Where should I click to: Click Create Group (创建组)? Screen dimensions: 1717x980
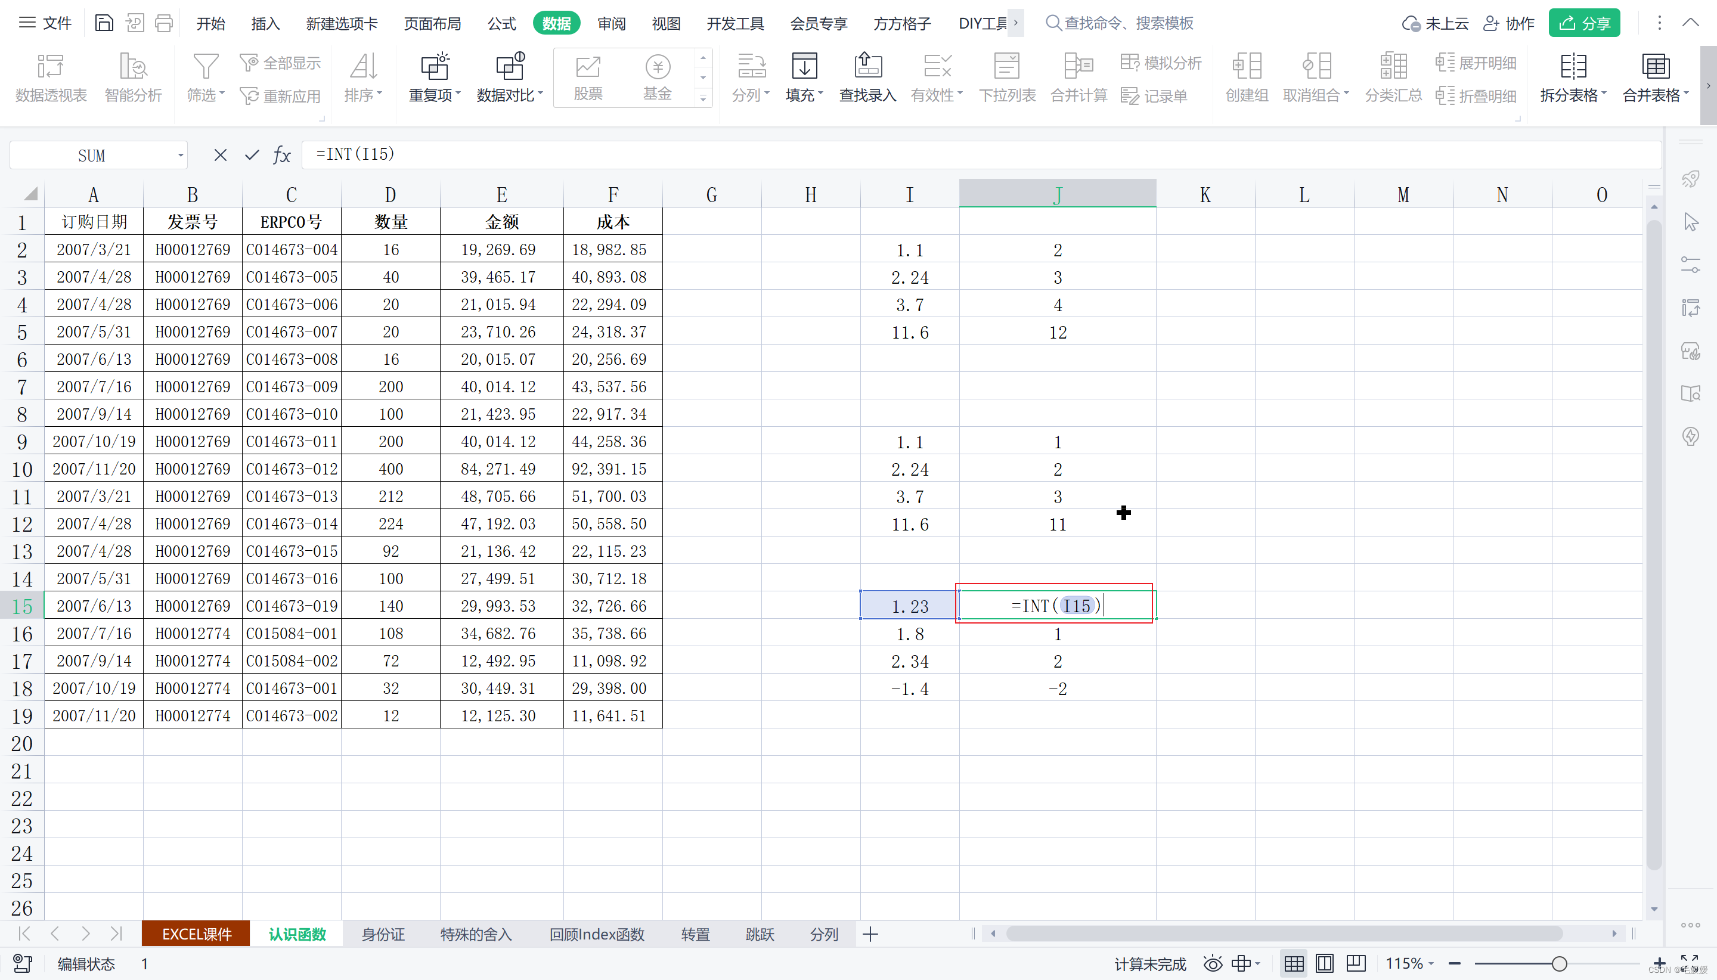[x=1247, y=78]
